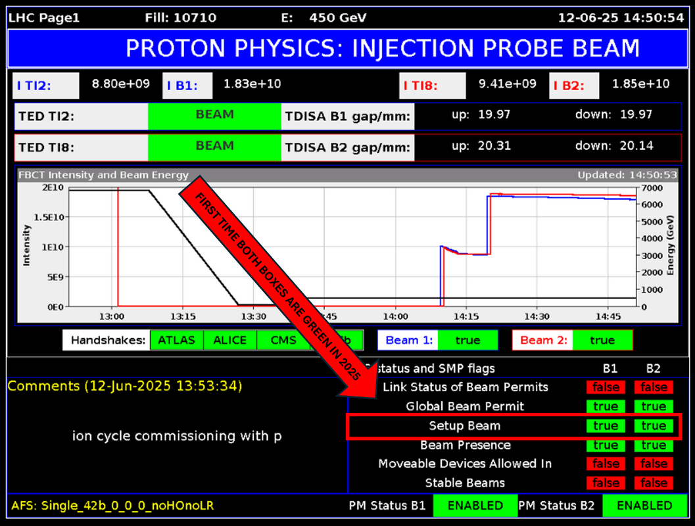
Task: Select the ATLAS handshake box
Action: (x=176, y=341)
